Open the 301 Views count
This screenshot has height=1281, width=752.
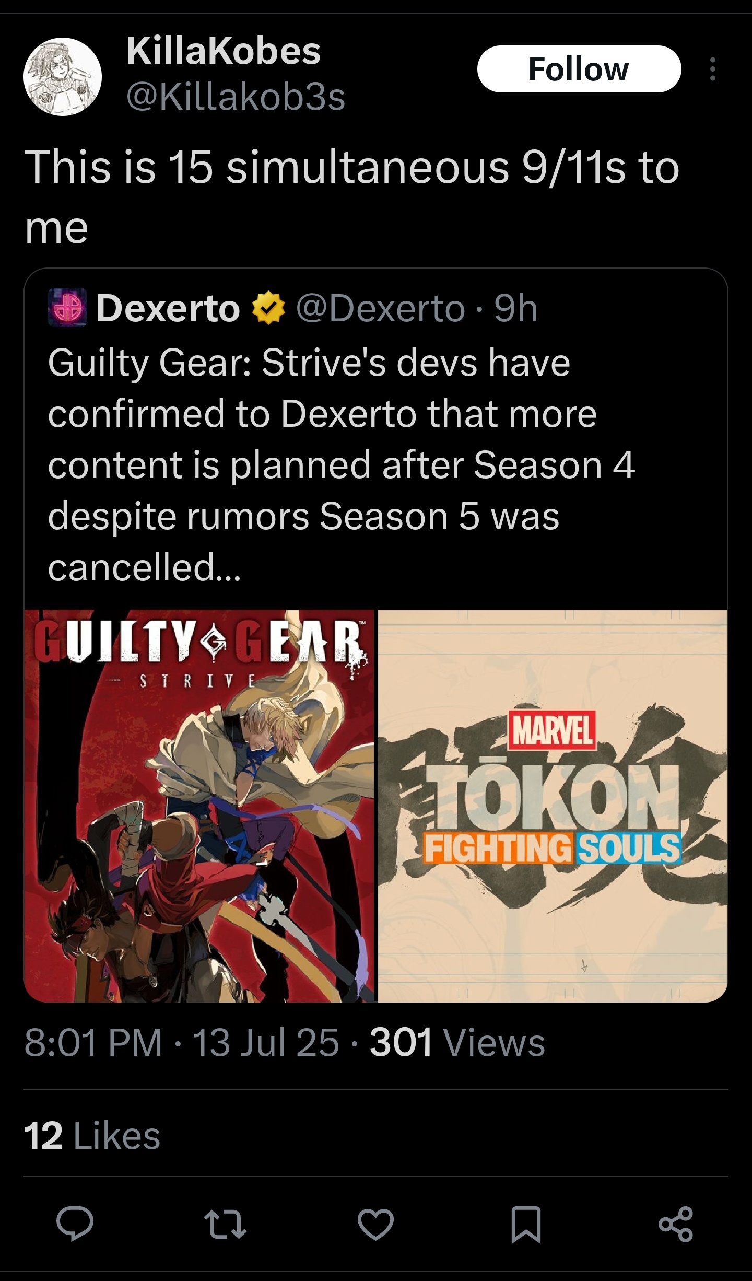pos(457,1043)
